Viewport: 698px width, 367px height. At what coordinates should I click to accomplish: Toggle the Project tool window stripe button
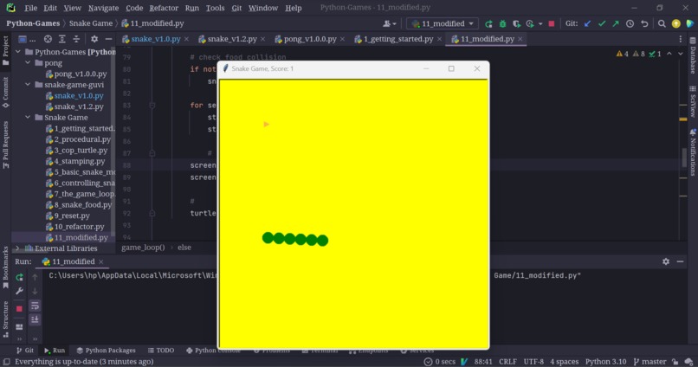point(5,51)
